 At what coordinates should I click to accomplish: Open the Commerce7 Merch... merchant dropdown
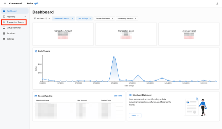point(63,18)
